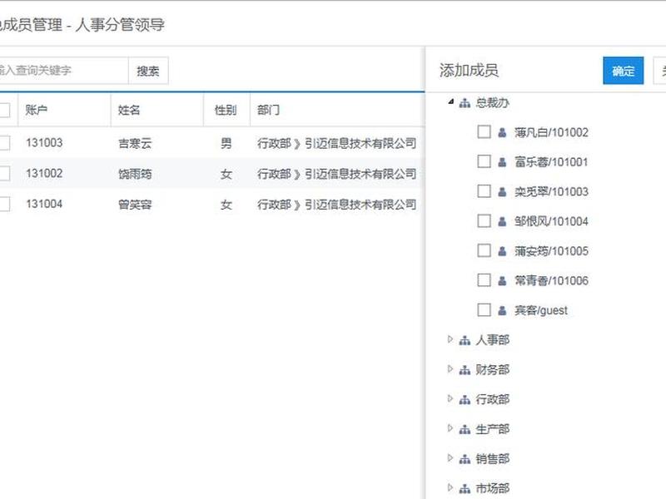Image resolution: width=666 pixels, height=499 pixels.
Task: Check the box for 富乐蓉/101001
Action: [484, 161]
